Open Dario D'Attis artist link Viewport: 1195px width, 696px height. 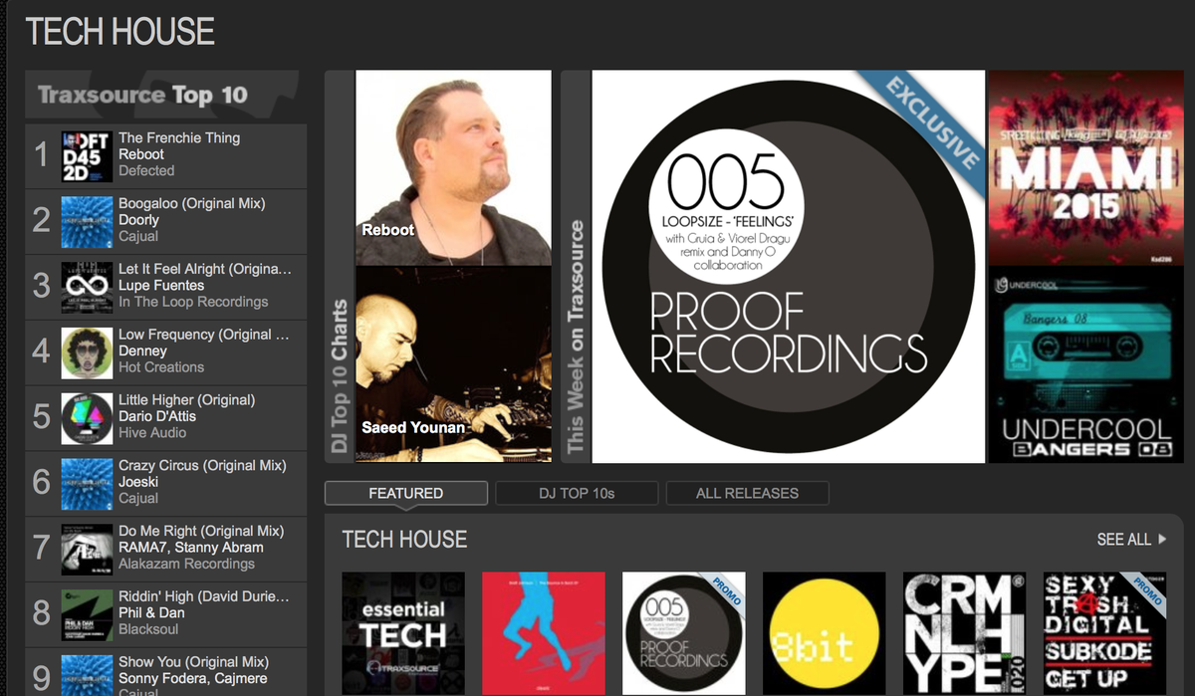click(157, 416)
